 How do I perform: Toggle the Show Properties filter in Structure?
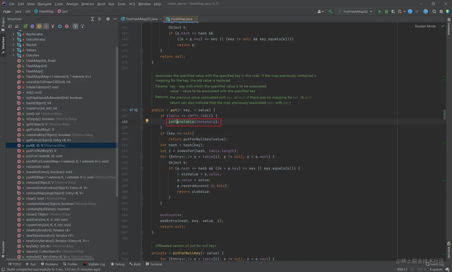(x=32, y=26)
